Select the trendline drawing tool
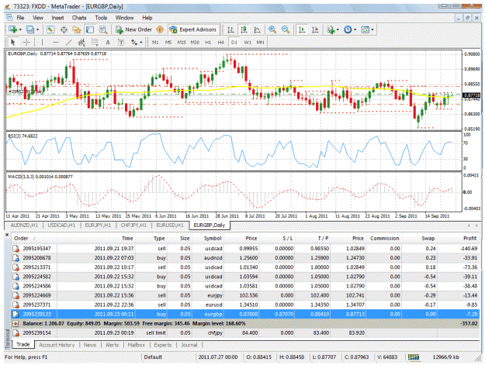Screen dimensions: 485x365 pyautogui.click(x=68, y=43)
